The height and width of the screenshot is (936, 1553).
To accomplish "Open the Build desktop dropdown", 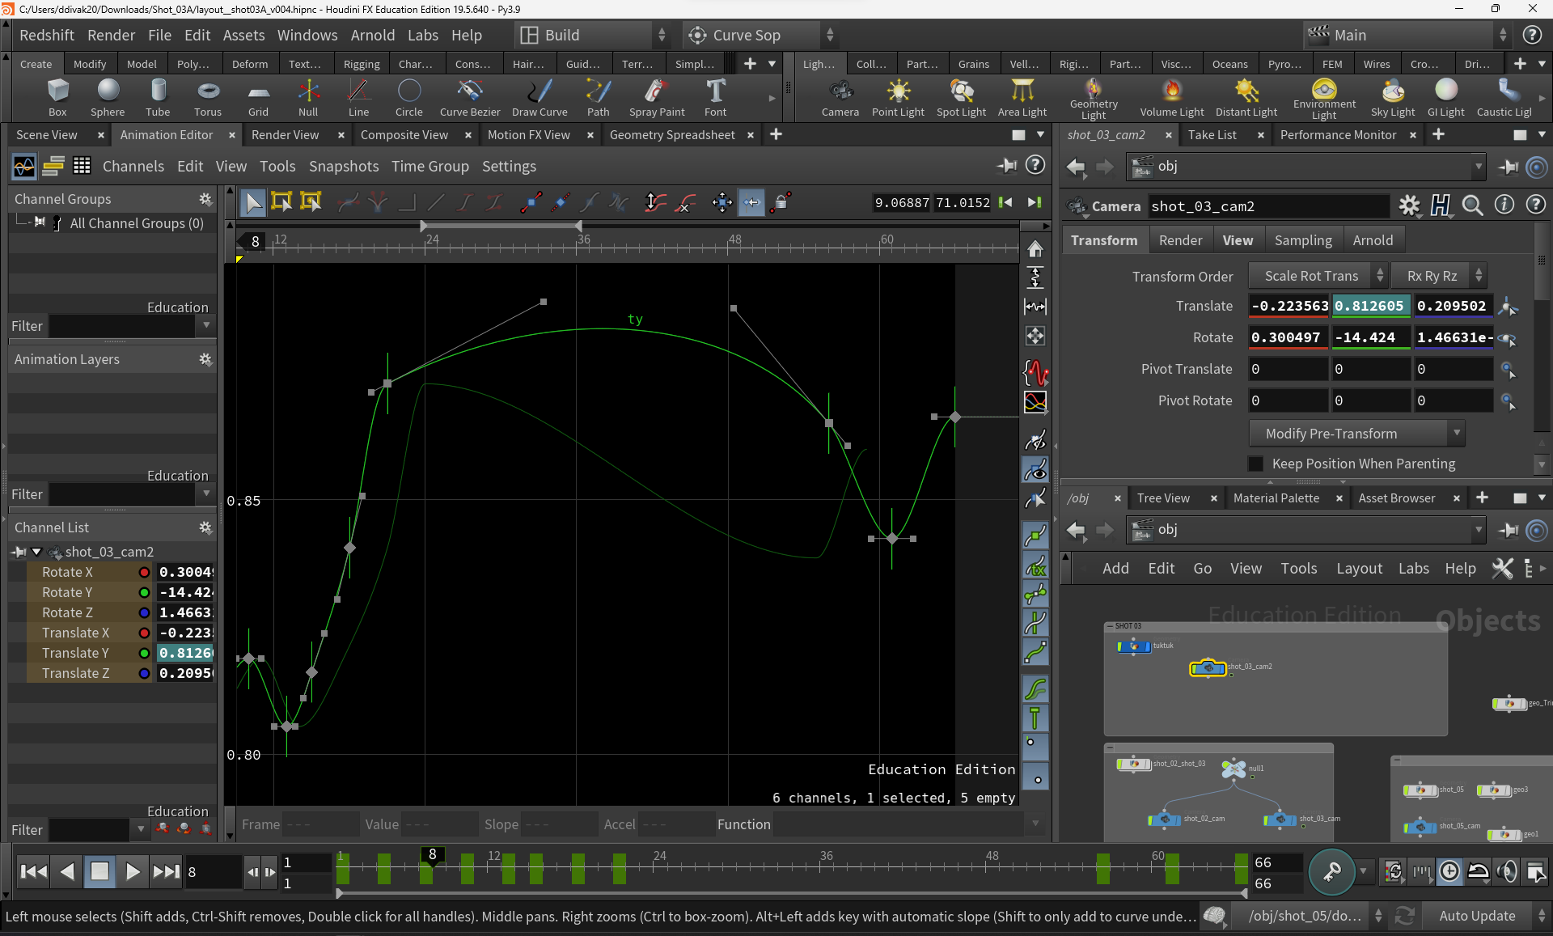I will click(x=592, y=35).
